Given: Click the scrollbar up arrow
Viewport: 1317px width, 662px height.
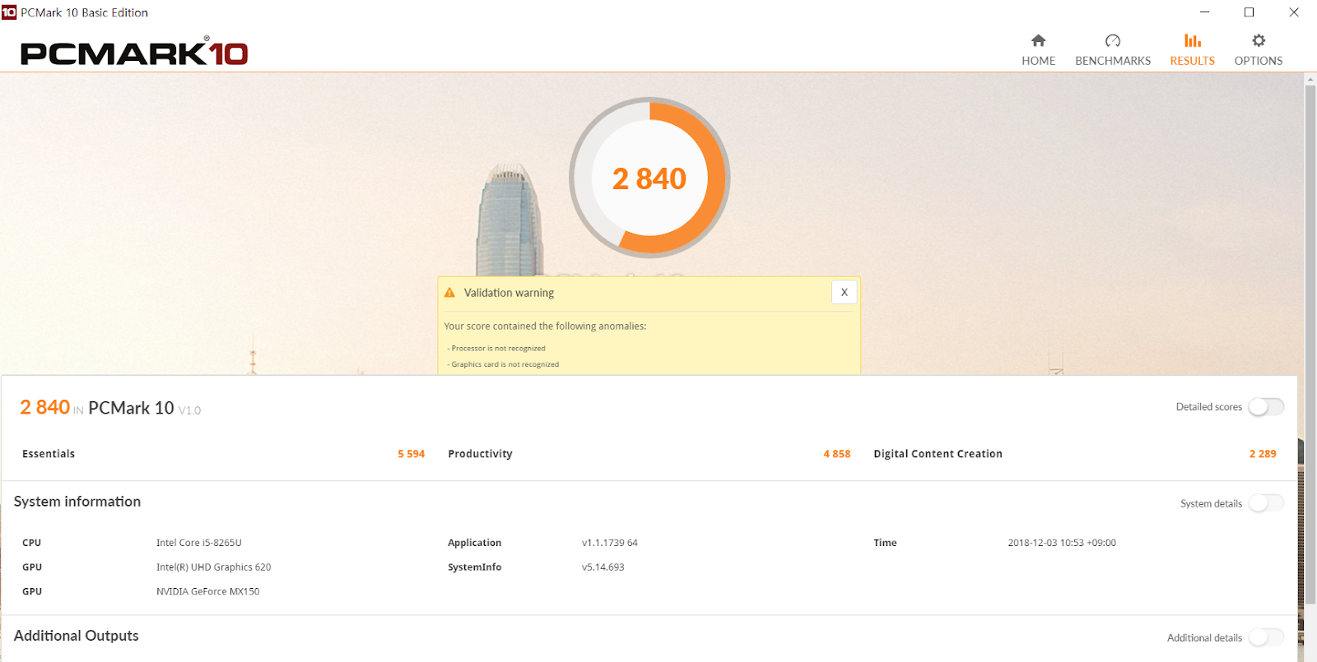Looking at the screenshot, I should click(x=1310, y=79).
